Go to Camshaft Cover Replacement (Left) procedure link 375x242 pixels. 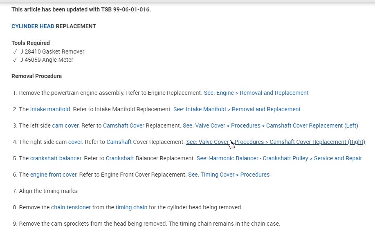pos(270,125)
